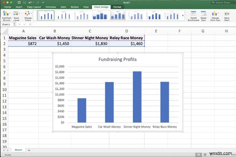Click the search magnifier icon
Viewport: 236px width, 157px height.
click(x=213, y=3)
